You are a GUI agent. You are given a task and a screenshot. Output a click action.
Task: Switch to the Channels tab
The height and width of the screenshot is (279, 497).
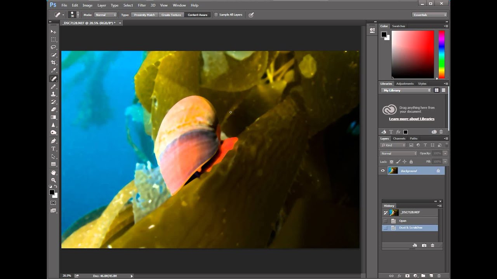399,138
